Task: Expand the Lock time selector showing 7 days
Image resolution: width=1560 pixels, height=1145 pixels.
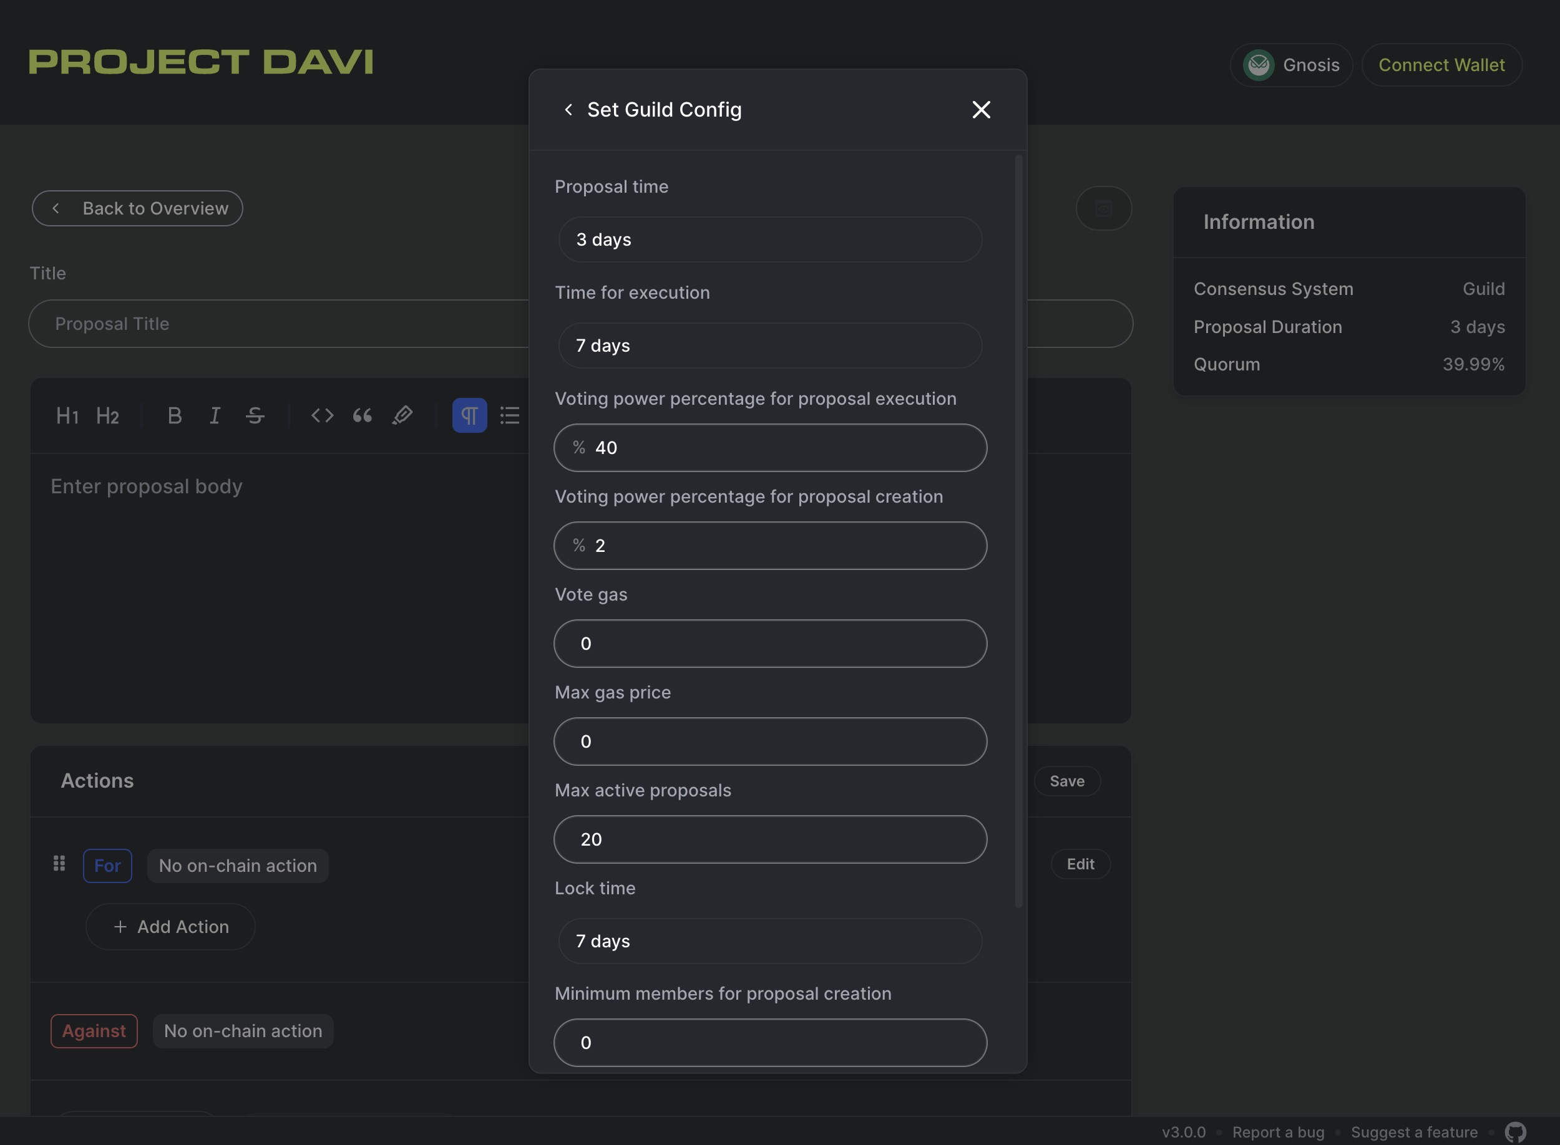Action: click(769, 941)
